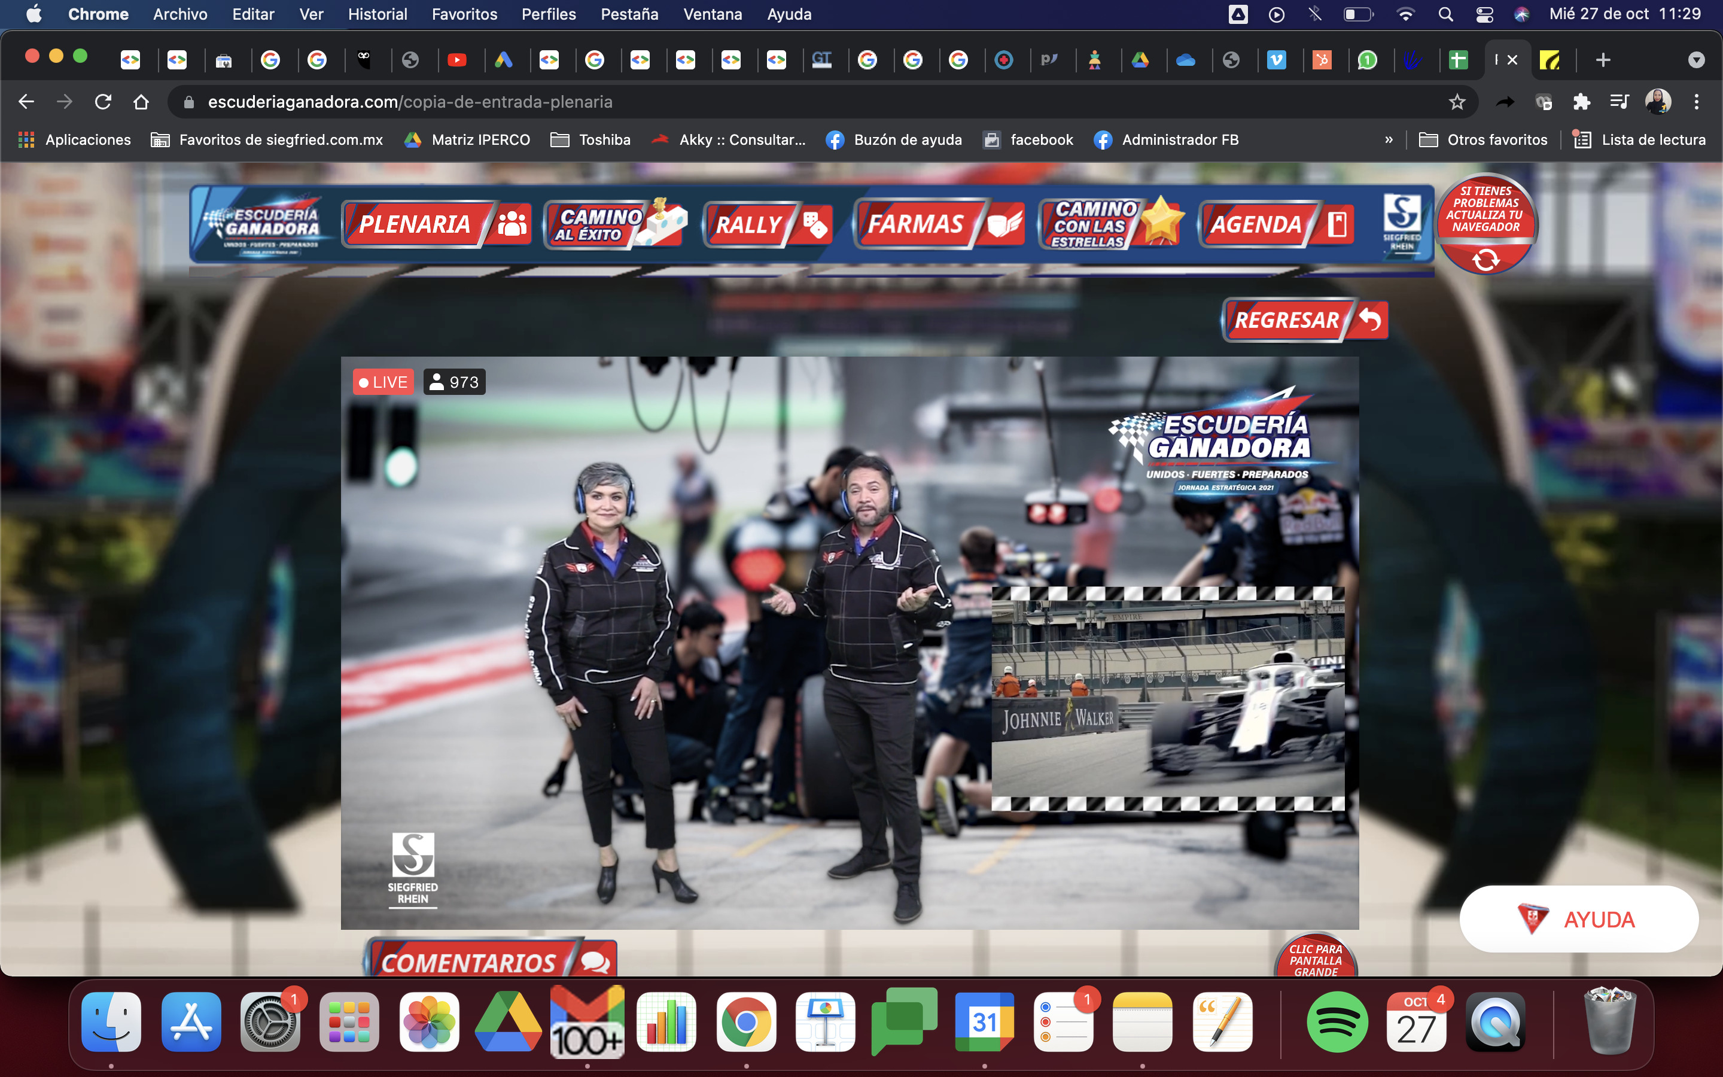Open Spotlight search in menu bar
Image resolution: width=1723 pixels, height=1077 pixels.
pyautogui.click(x=1445, y=14)
